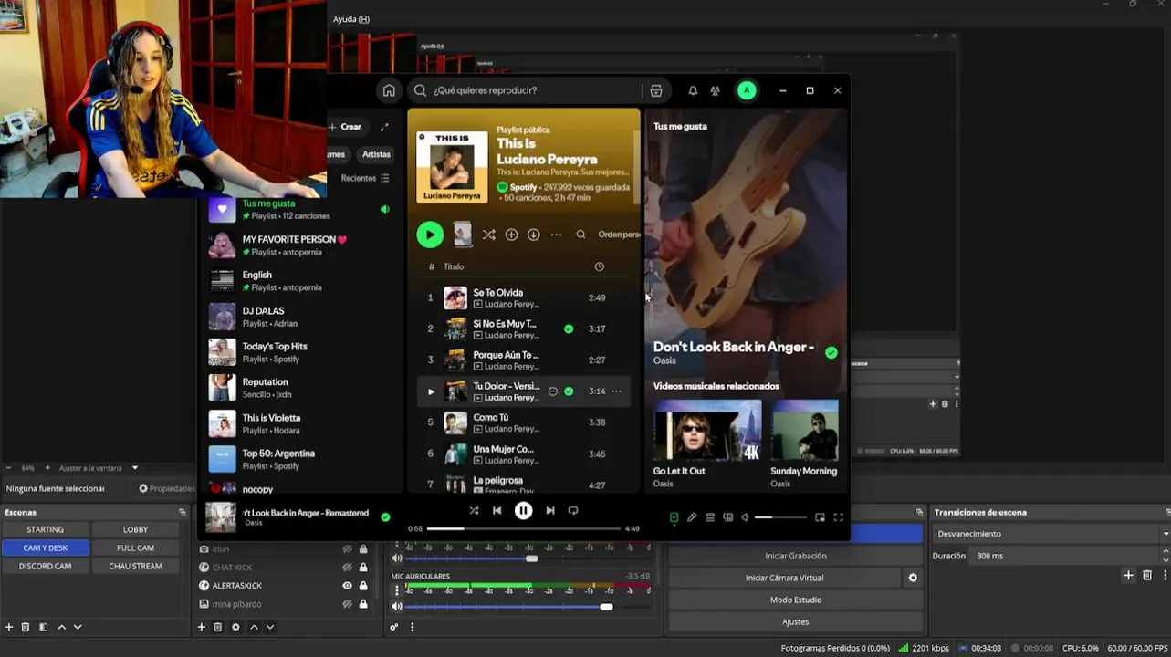Open the Ayuda menu in OBS
Screen dimensions: 1171x657
[x=351, y=19]
